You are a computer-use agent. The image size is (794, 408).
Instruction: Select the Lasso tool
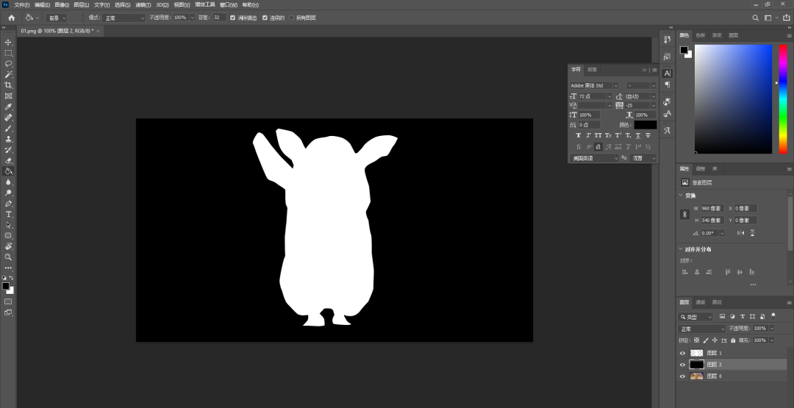(8, 64)
